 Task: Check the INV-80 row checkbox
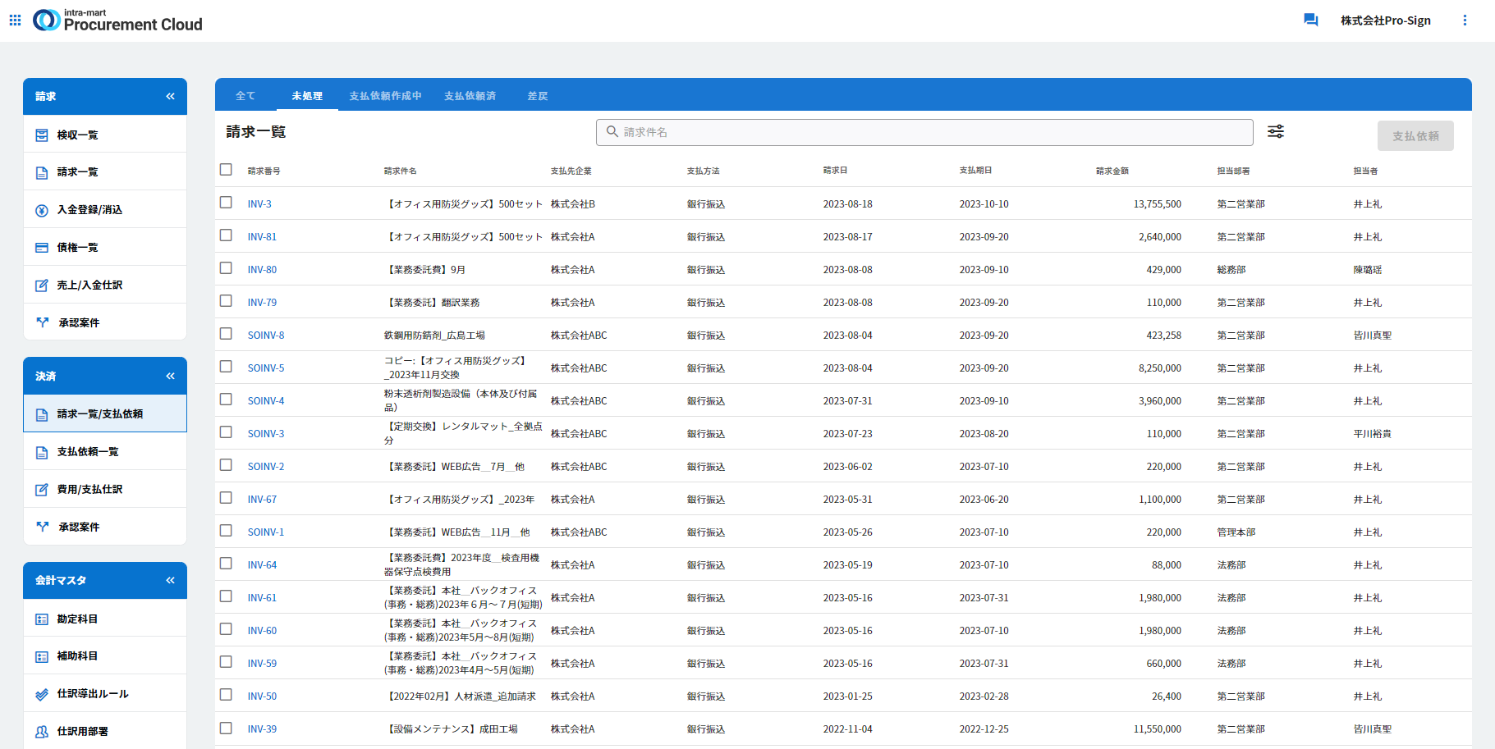pyautogui.click(x=226, y=267)
